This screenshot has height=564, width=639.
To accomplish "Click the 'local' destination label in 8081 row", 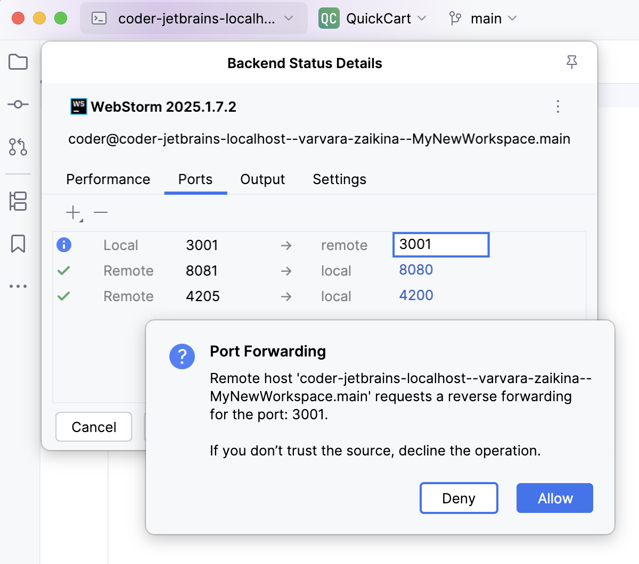I will point(336,271).
